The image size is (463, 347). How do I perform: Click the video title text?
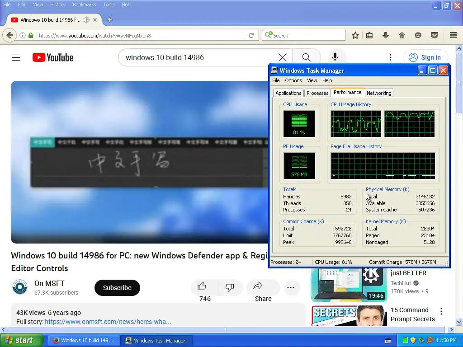pyautogui.click(x=139, y=262)
